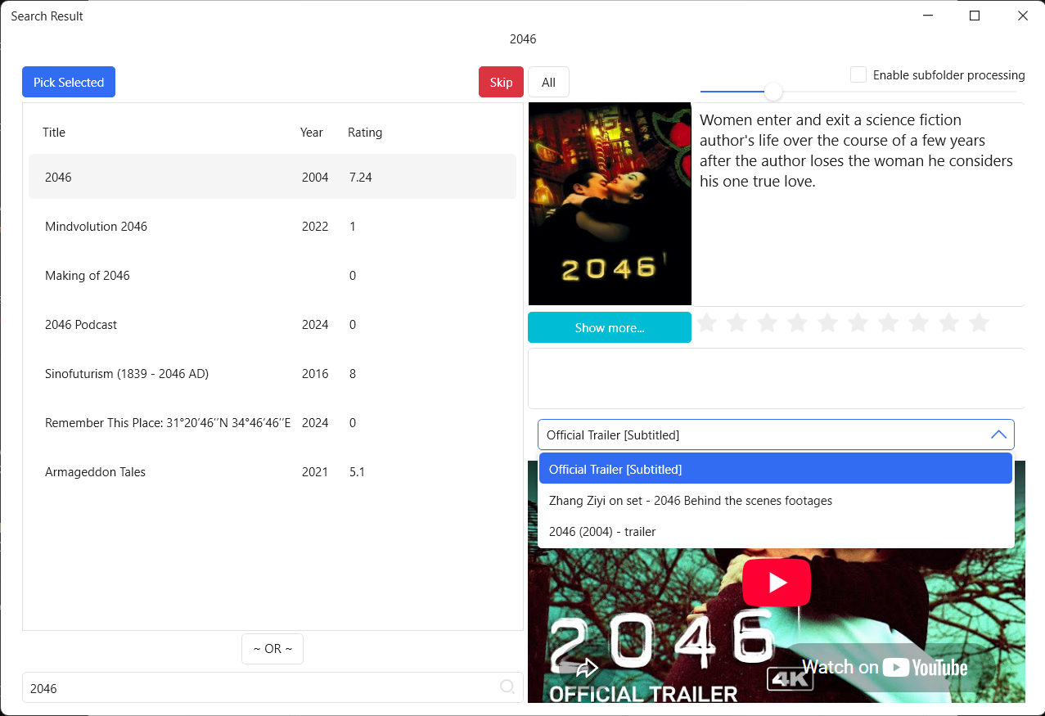The image size is (1045, 716).
Task: Click the share arrow icon on video
Action: [x=587, y=668]
